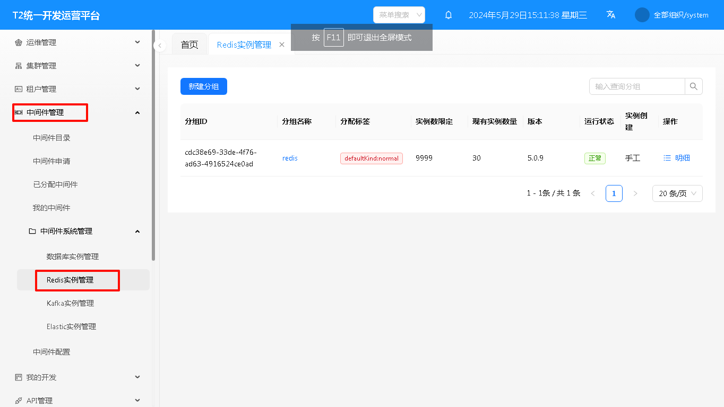Go to previous page arrow
This screenshot has height=407, width=724.
pos(593,193)
